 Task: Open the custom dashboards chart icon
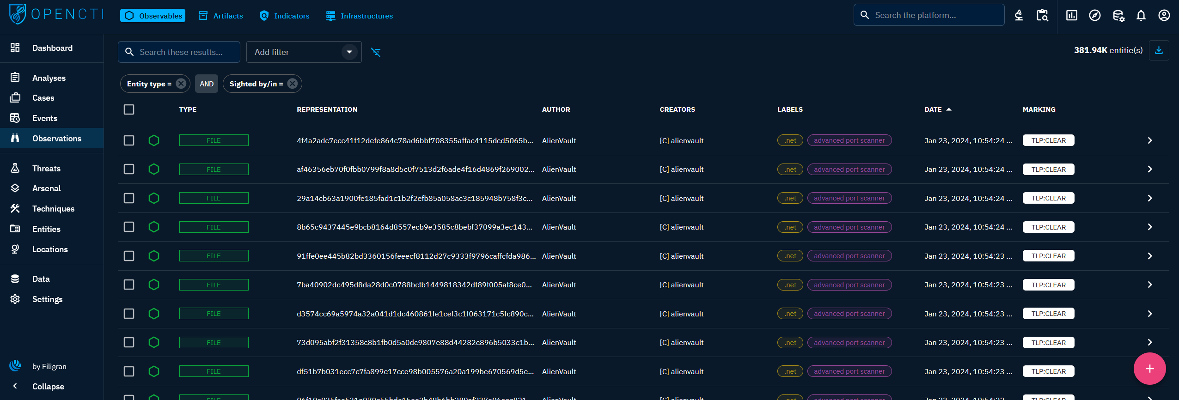click(x=1071, y=16)
